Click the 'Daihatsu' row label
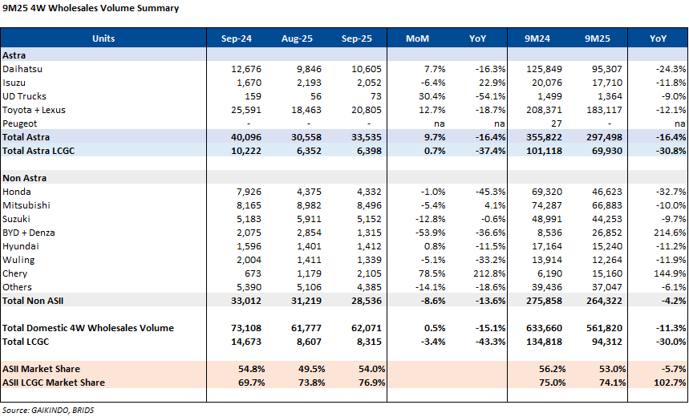 click(x=22, y=69)
